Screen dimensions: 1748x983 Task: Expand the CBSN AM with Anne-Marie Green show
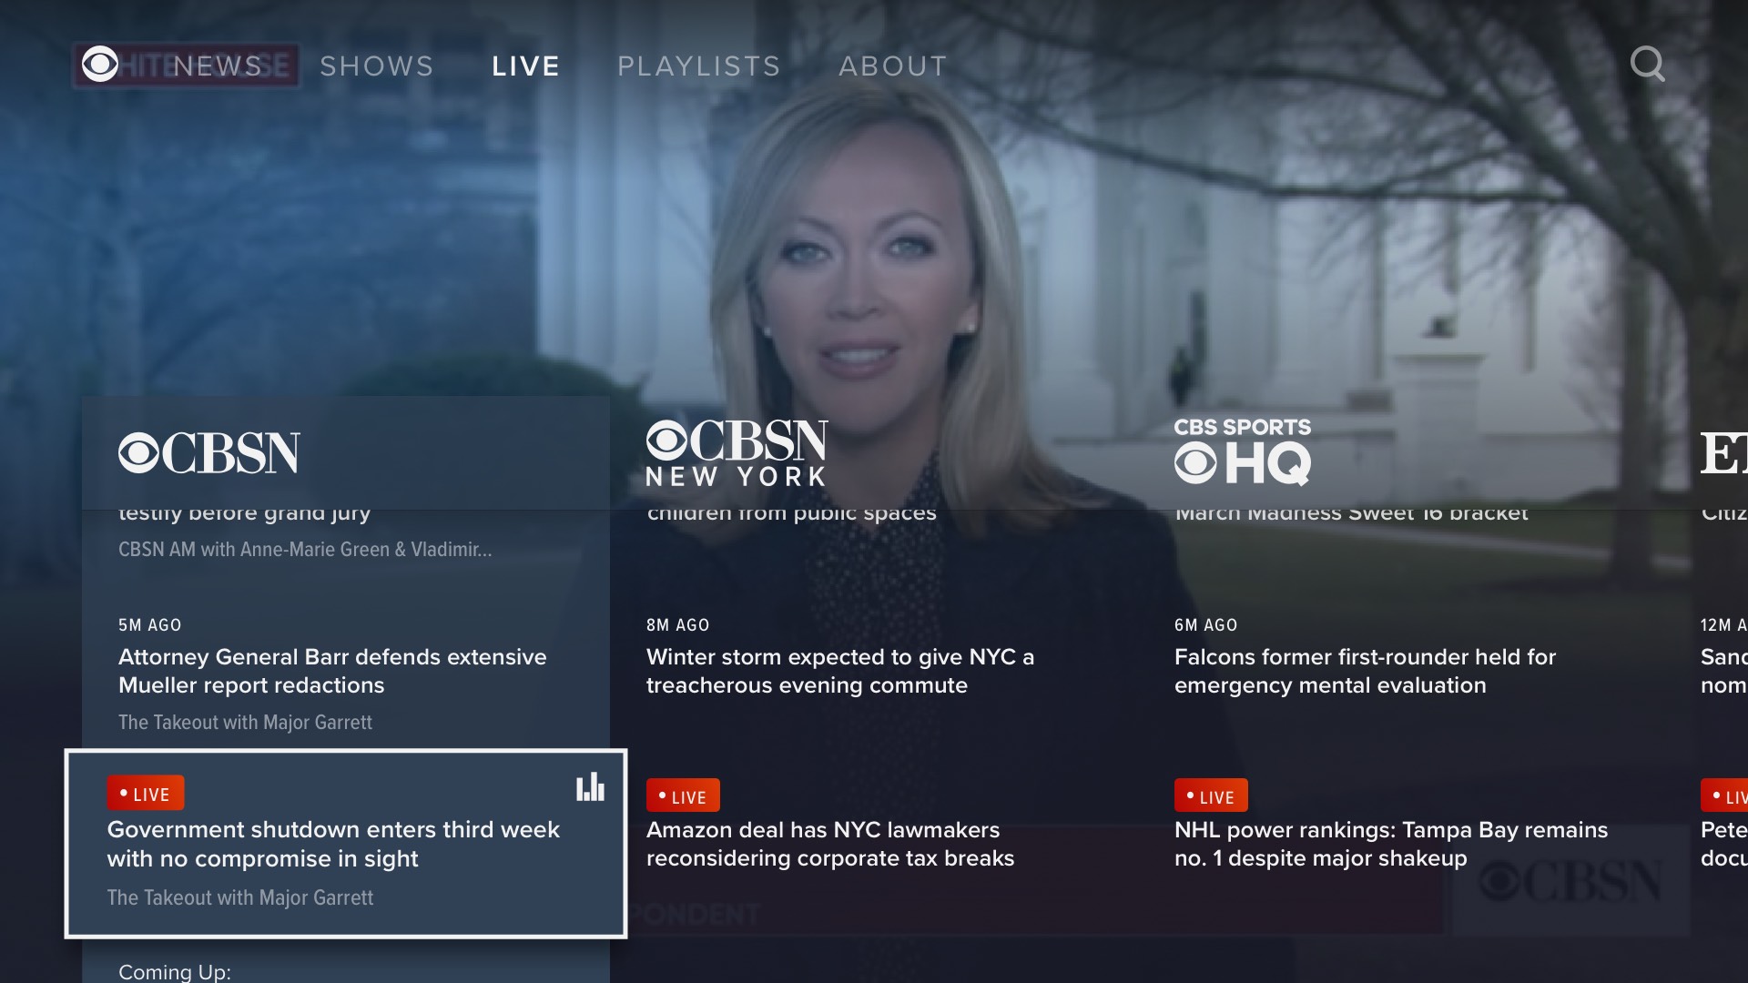click(x=305, y=550)
